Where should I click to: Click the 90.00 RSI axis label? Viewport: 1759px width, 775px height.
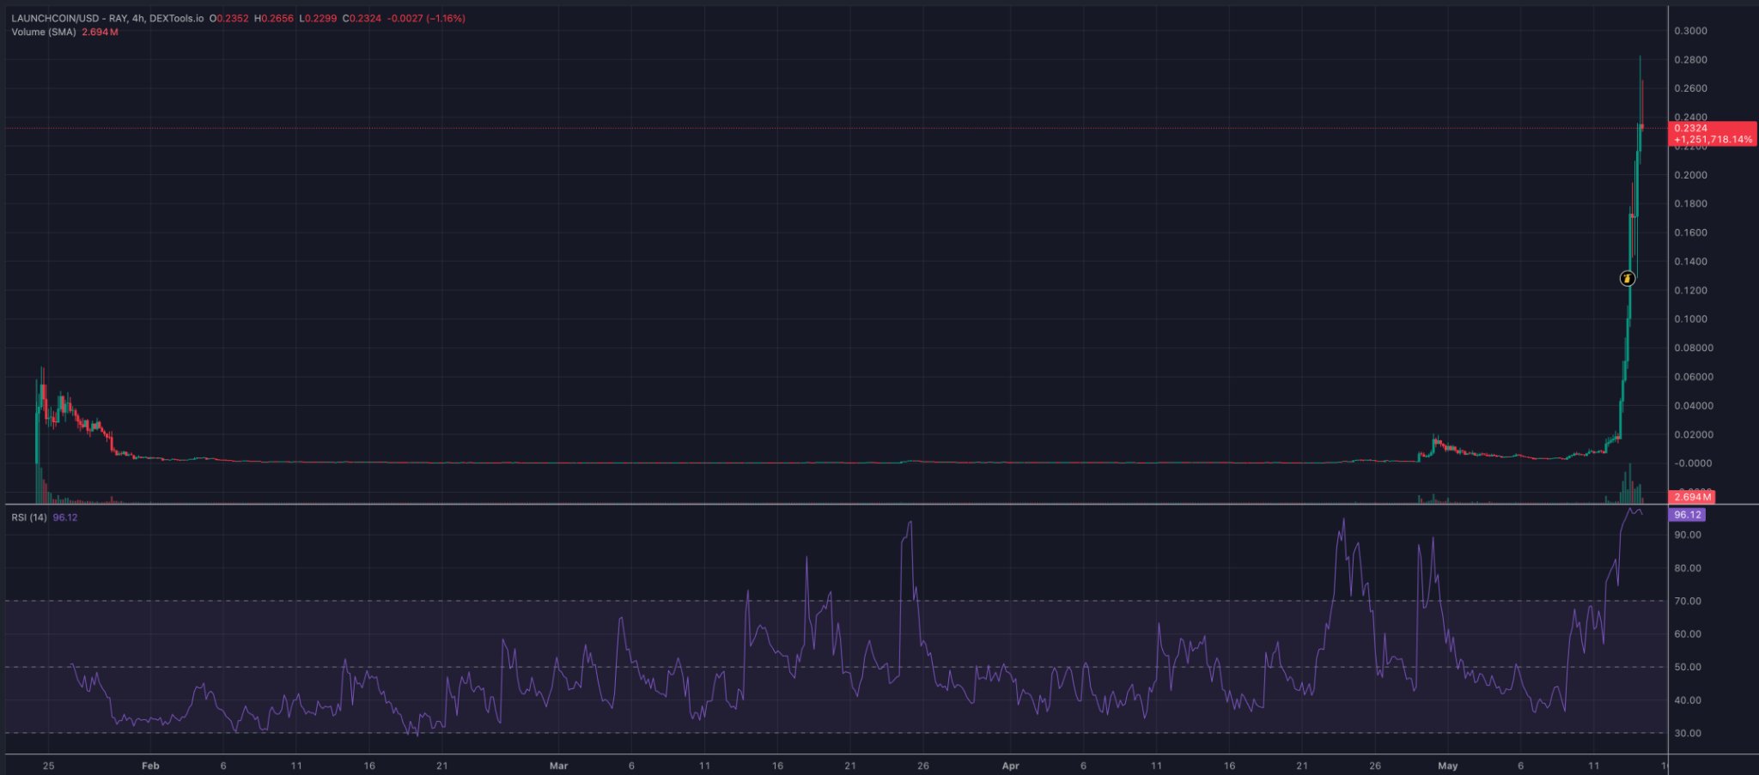point(1688,535)
